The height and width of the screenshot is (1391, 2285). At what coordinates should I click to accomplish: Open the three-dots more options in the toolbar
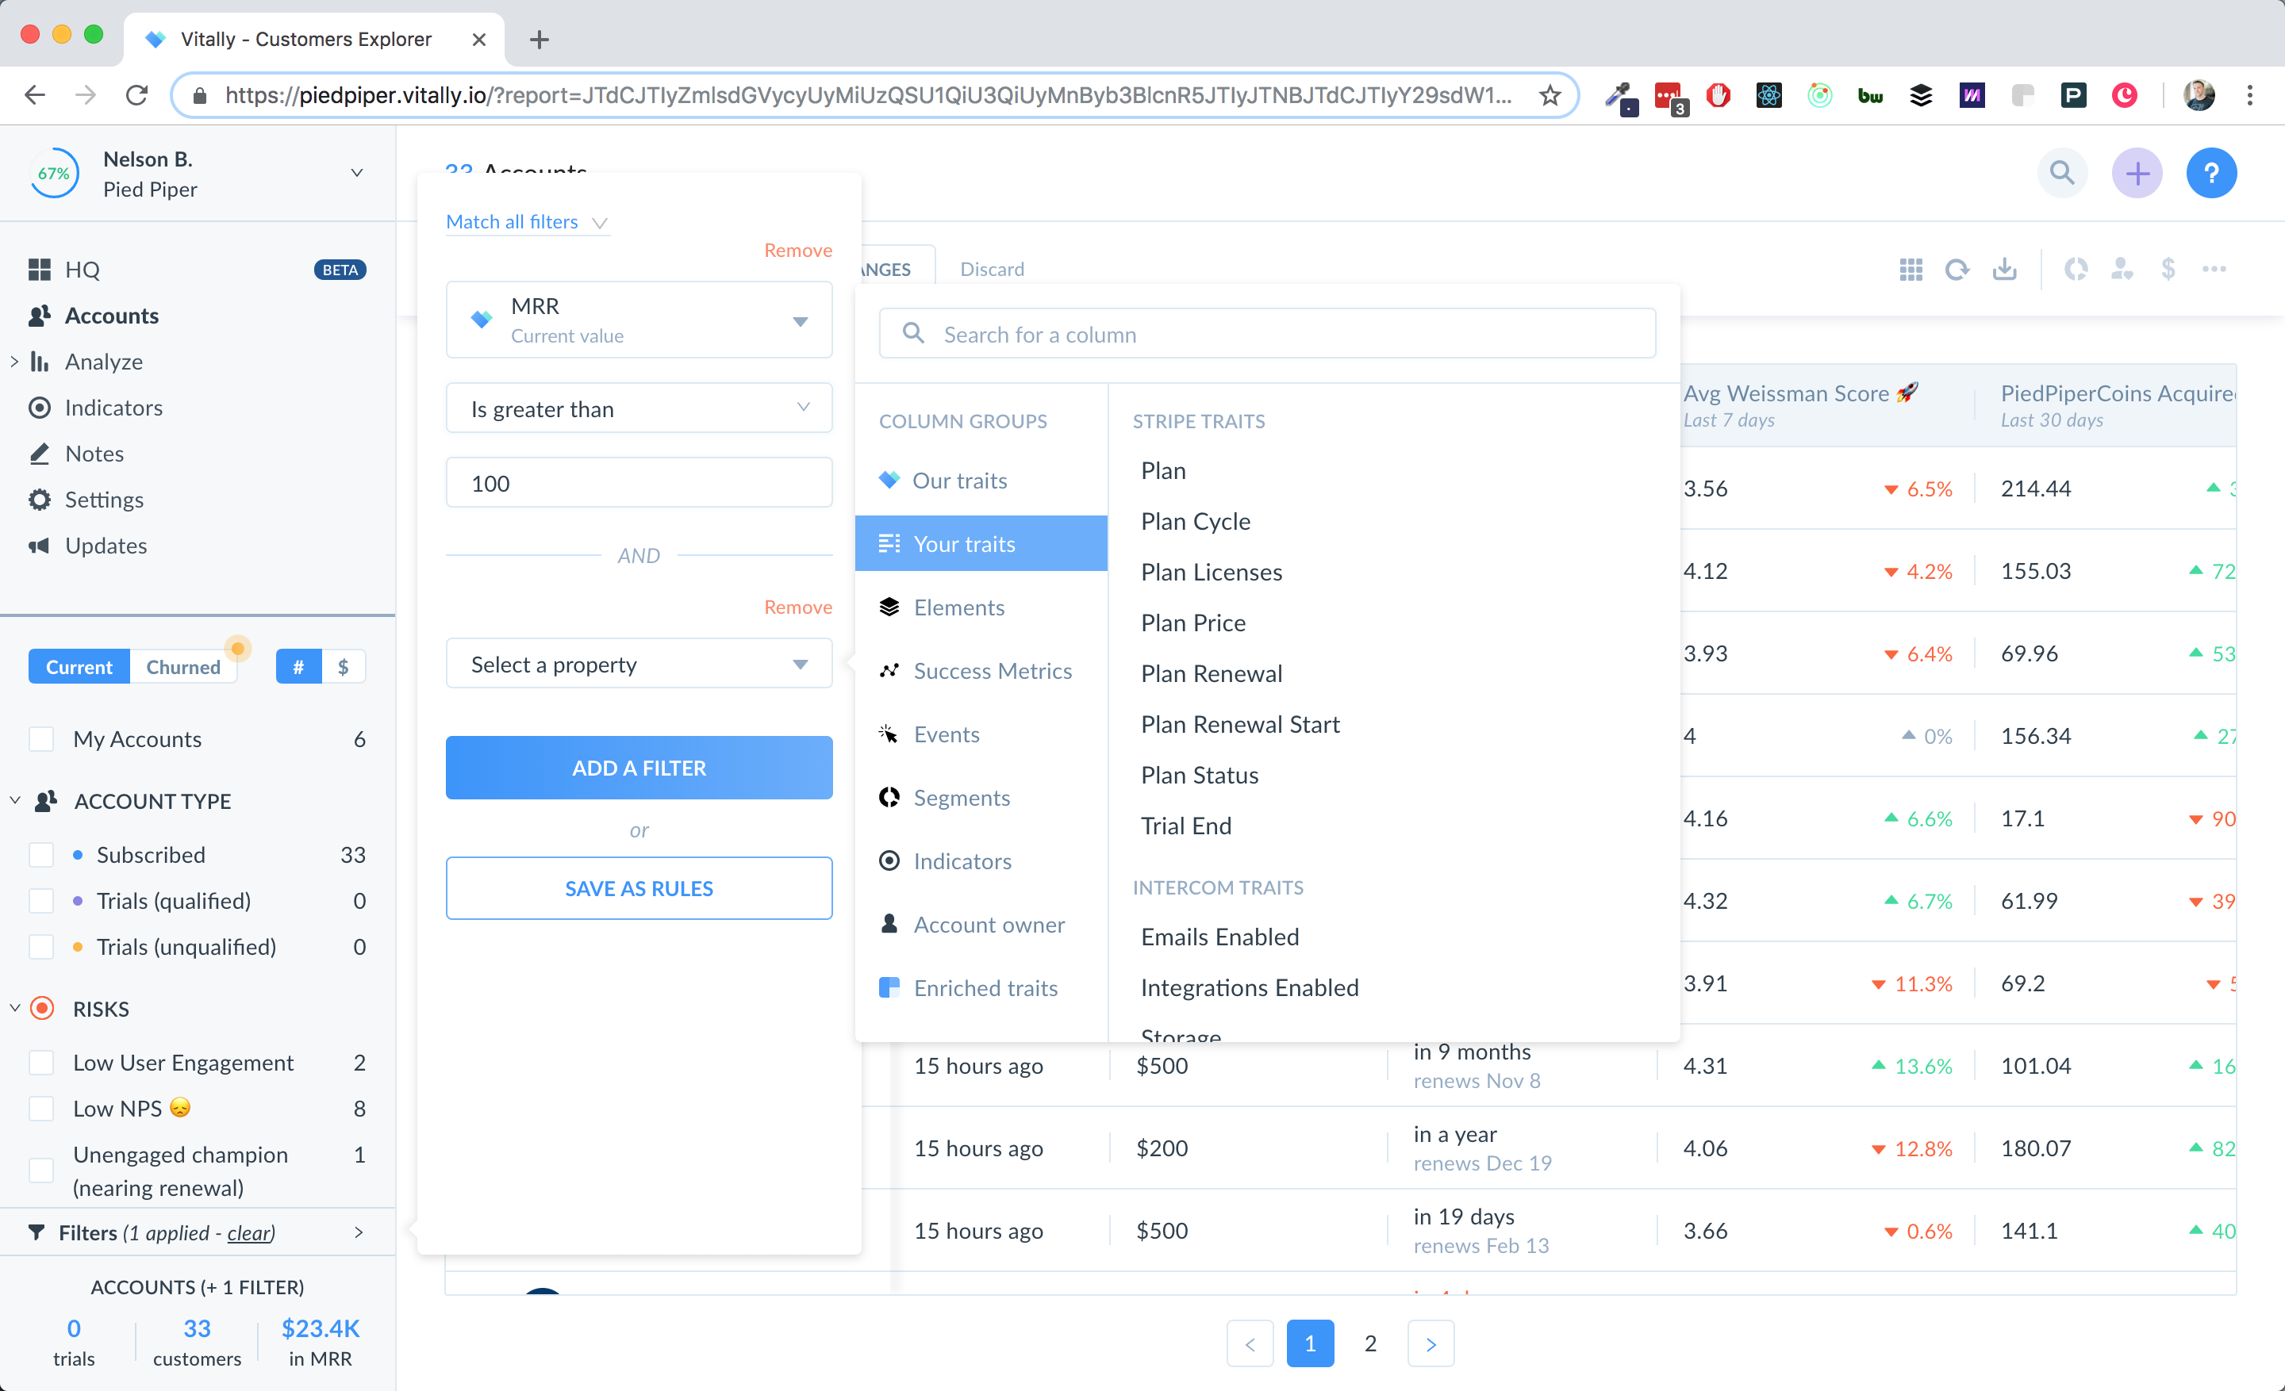(2214, 270)
